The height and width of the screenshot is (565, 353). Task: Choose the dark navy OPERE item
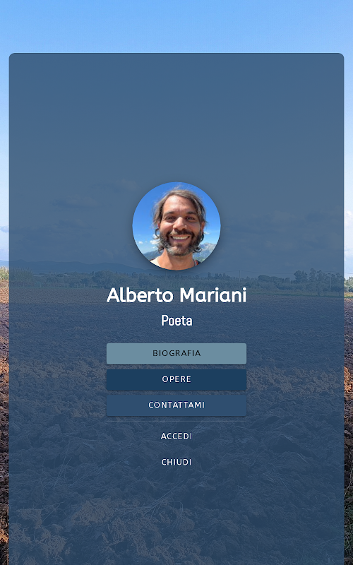[x=176, y=379]
